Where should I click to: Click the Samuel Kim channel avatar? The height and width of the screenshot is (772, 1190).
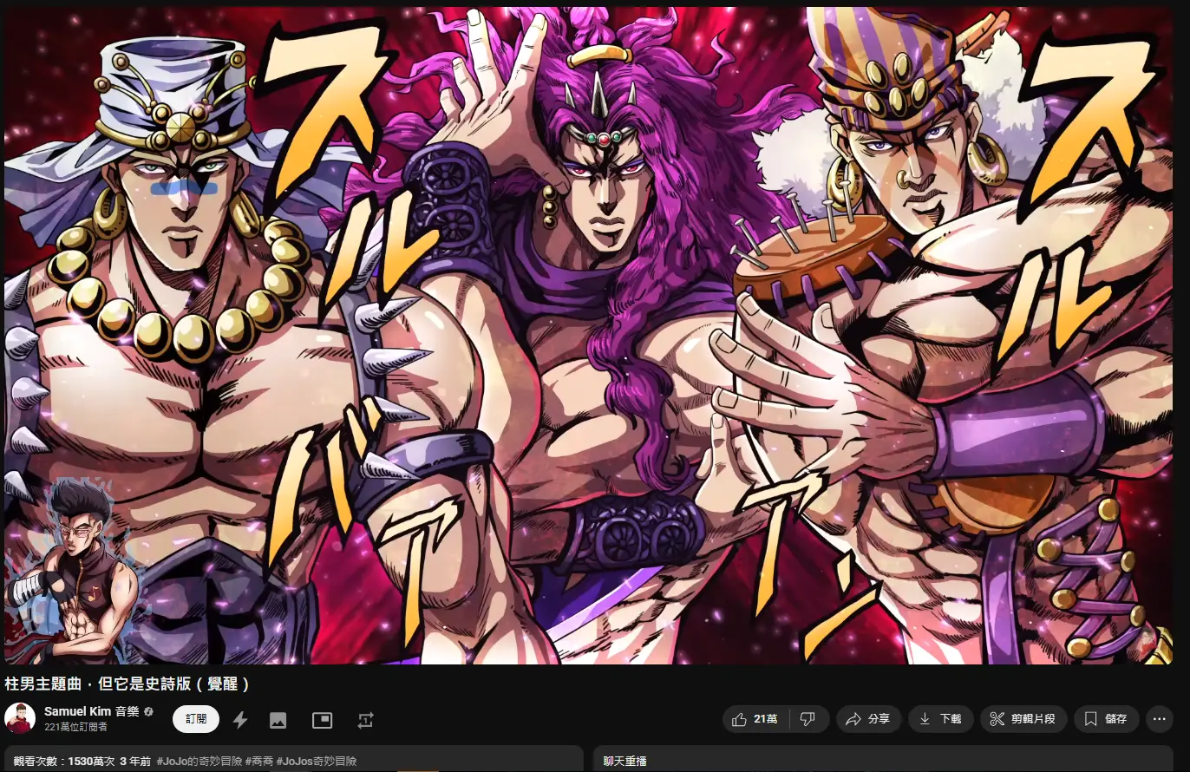coord(20,718)
